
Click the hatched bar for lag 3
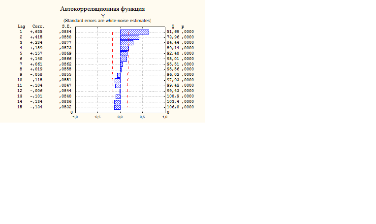point(126,43)
